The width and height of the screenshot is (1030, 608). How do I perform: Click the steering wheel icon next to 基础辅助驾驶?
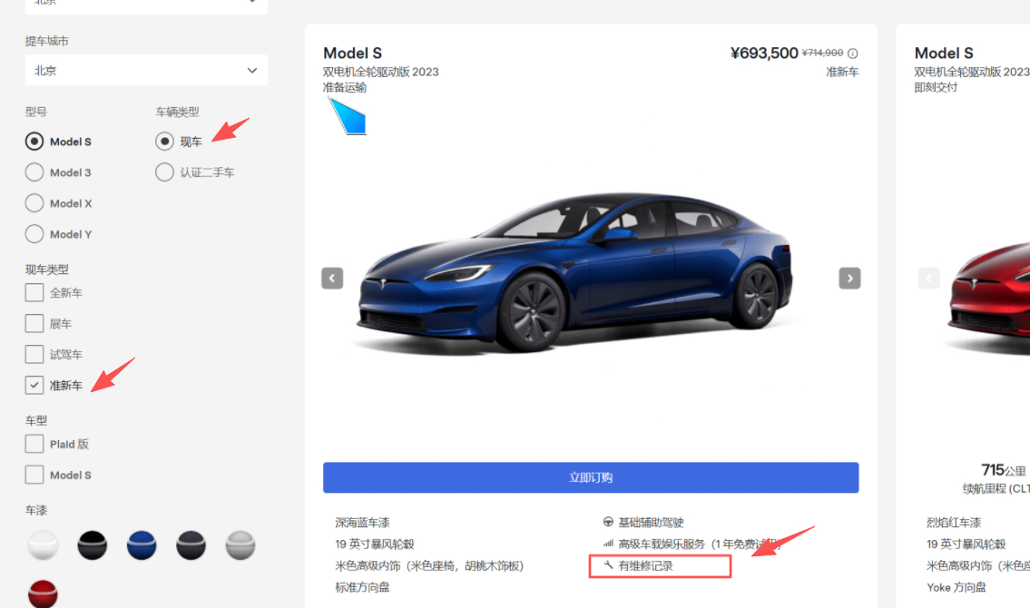pyautogui.click(x=608, y=522)
